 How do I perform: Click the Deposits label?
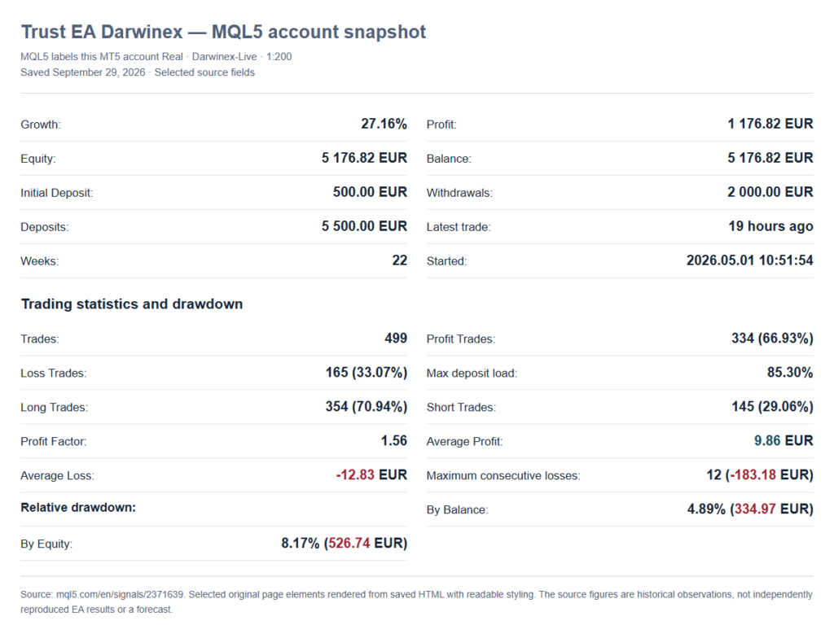click(45, 226)
